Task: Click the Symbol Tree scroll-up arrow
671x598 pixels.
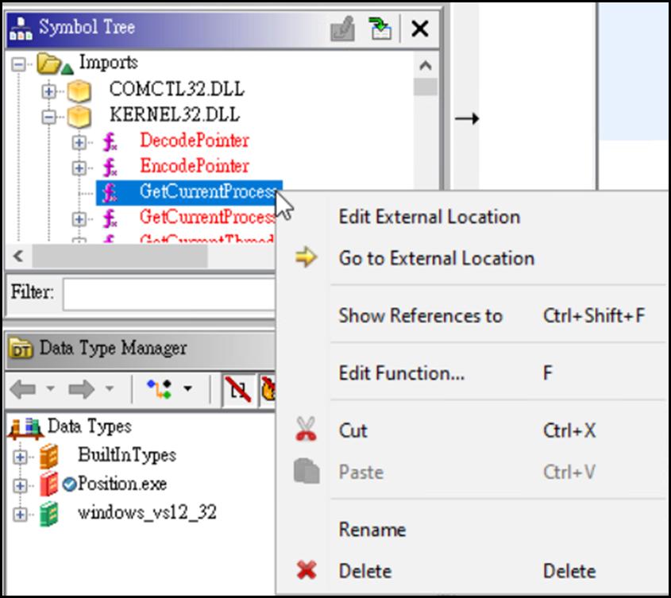Action: [x=425, y=65]
